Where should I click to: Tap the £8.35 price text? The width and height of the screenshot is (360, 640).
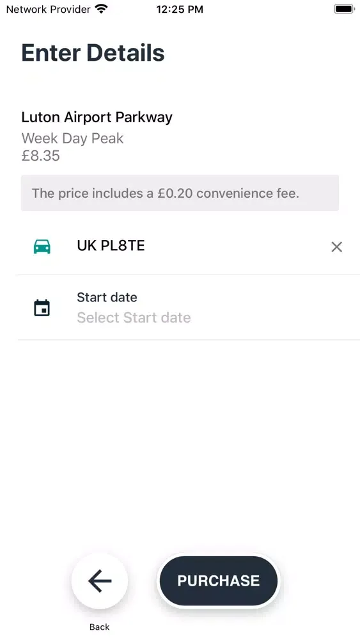coord(40,156)
